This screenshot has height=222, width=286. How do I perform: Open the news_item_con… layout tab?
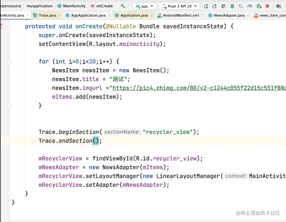tap(270, 15)
